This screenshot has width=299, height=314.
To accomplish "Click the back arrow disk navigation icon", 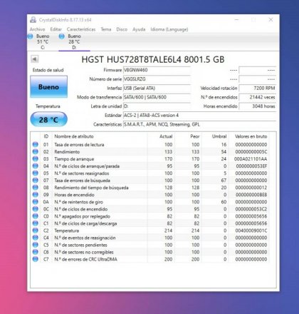I will pos(35,59).
